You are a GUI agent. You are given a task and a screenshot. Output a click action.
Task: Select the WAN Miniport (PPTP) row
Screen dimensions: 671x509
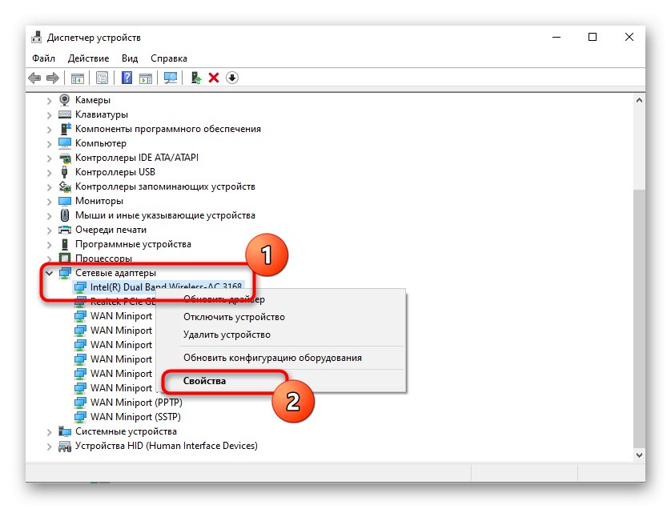(x=136, y=403)
